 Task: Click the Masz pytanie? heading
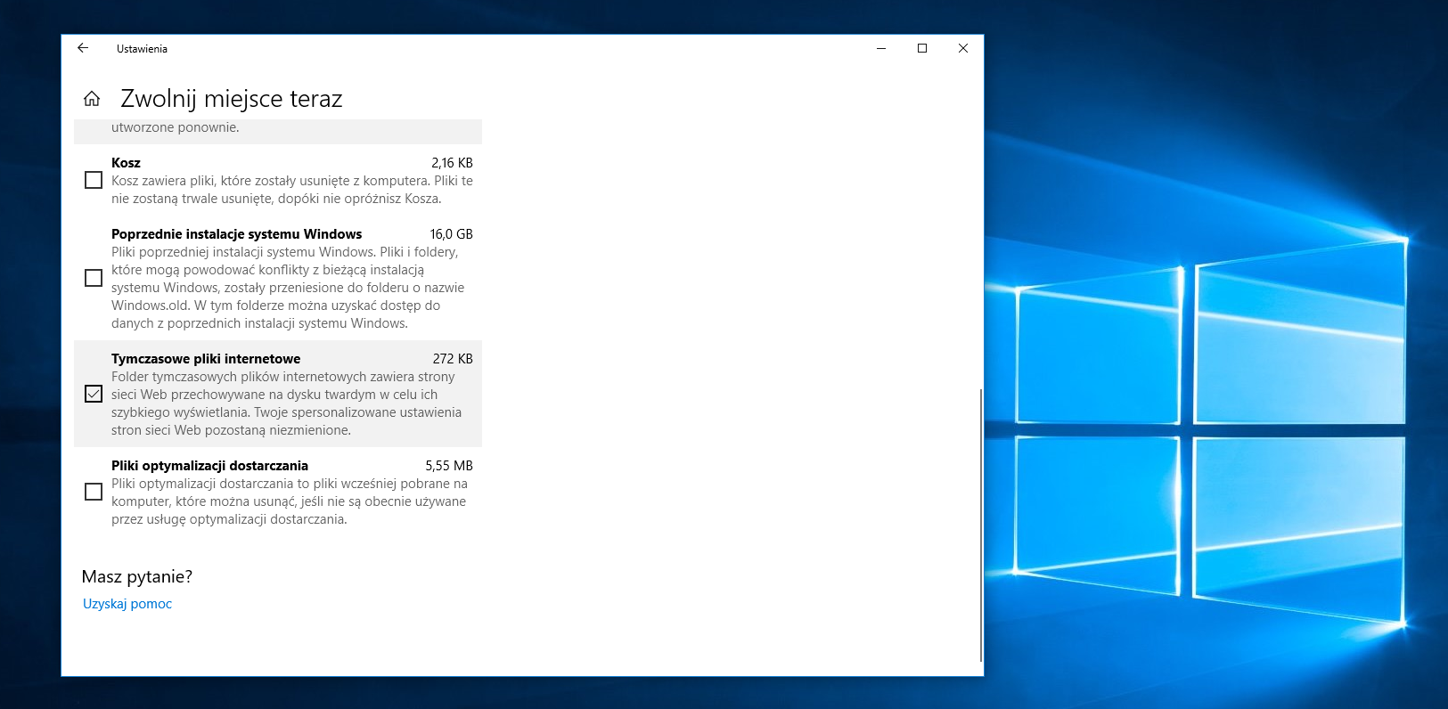pyautogui.click(x=137, y=577)
